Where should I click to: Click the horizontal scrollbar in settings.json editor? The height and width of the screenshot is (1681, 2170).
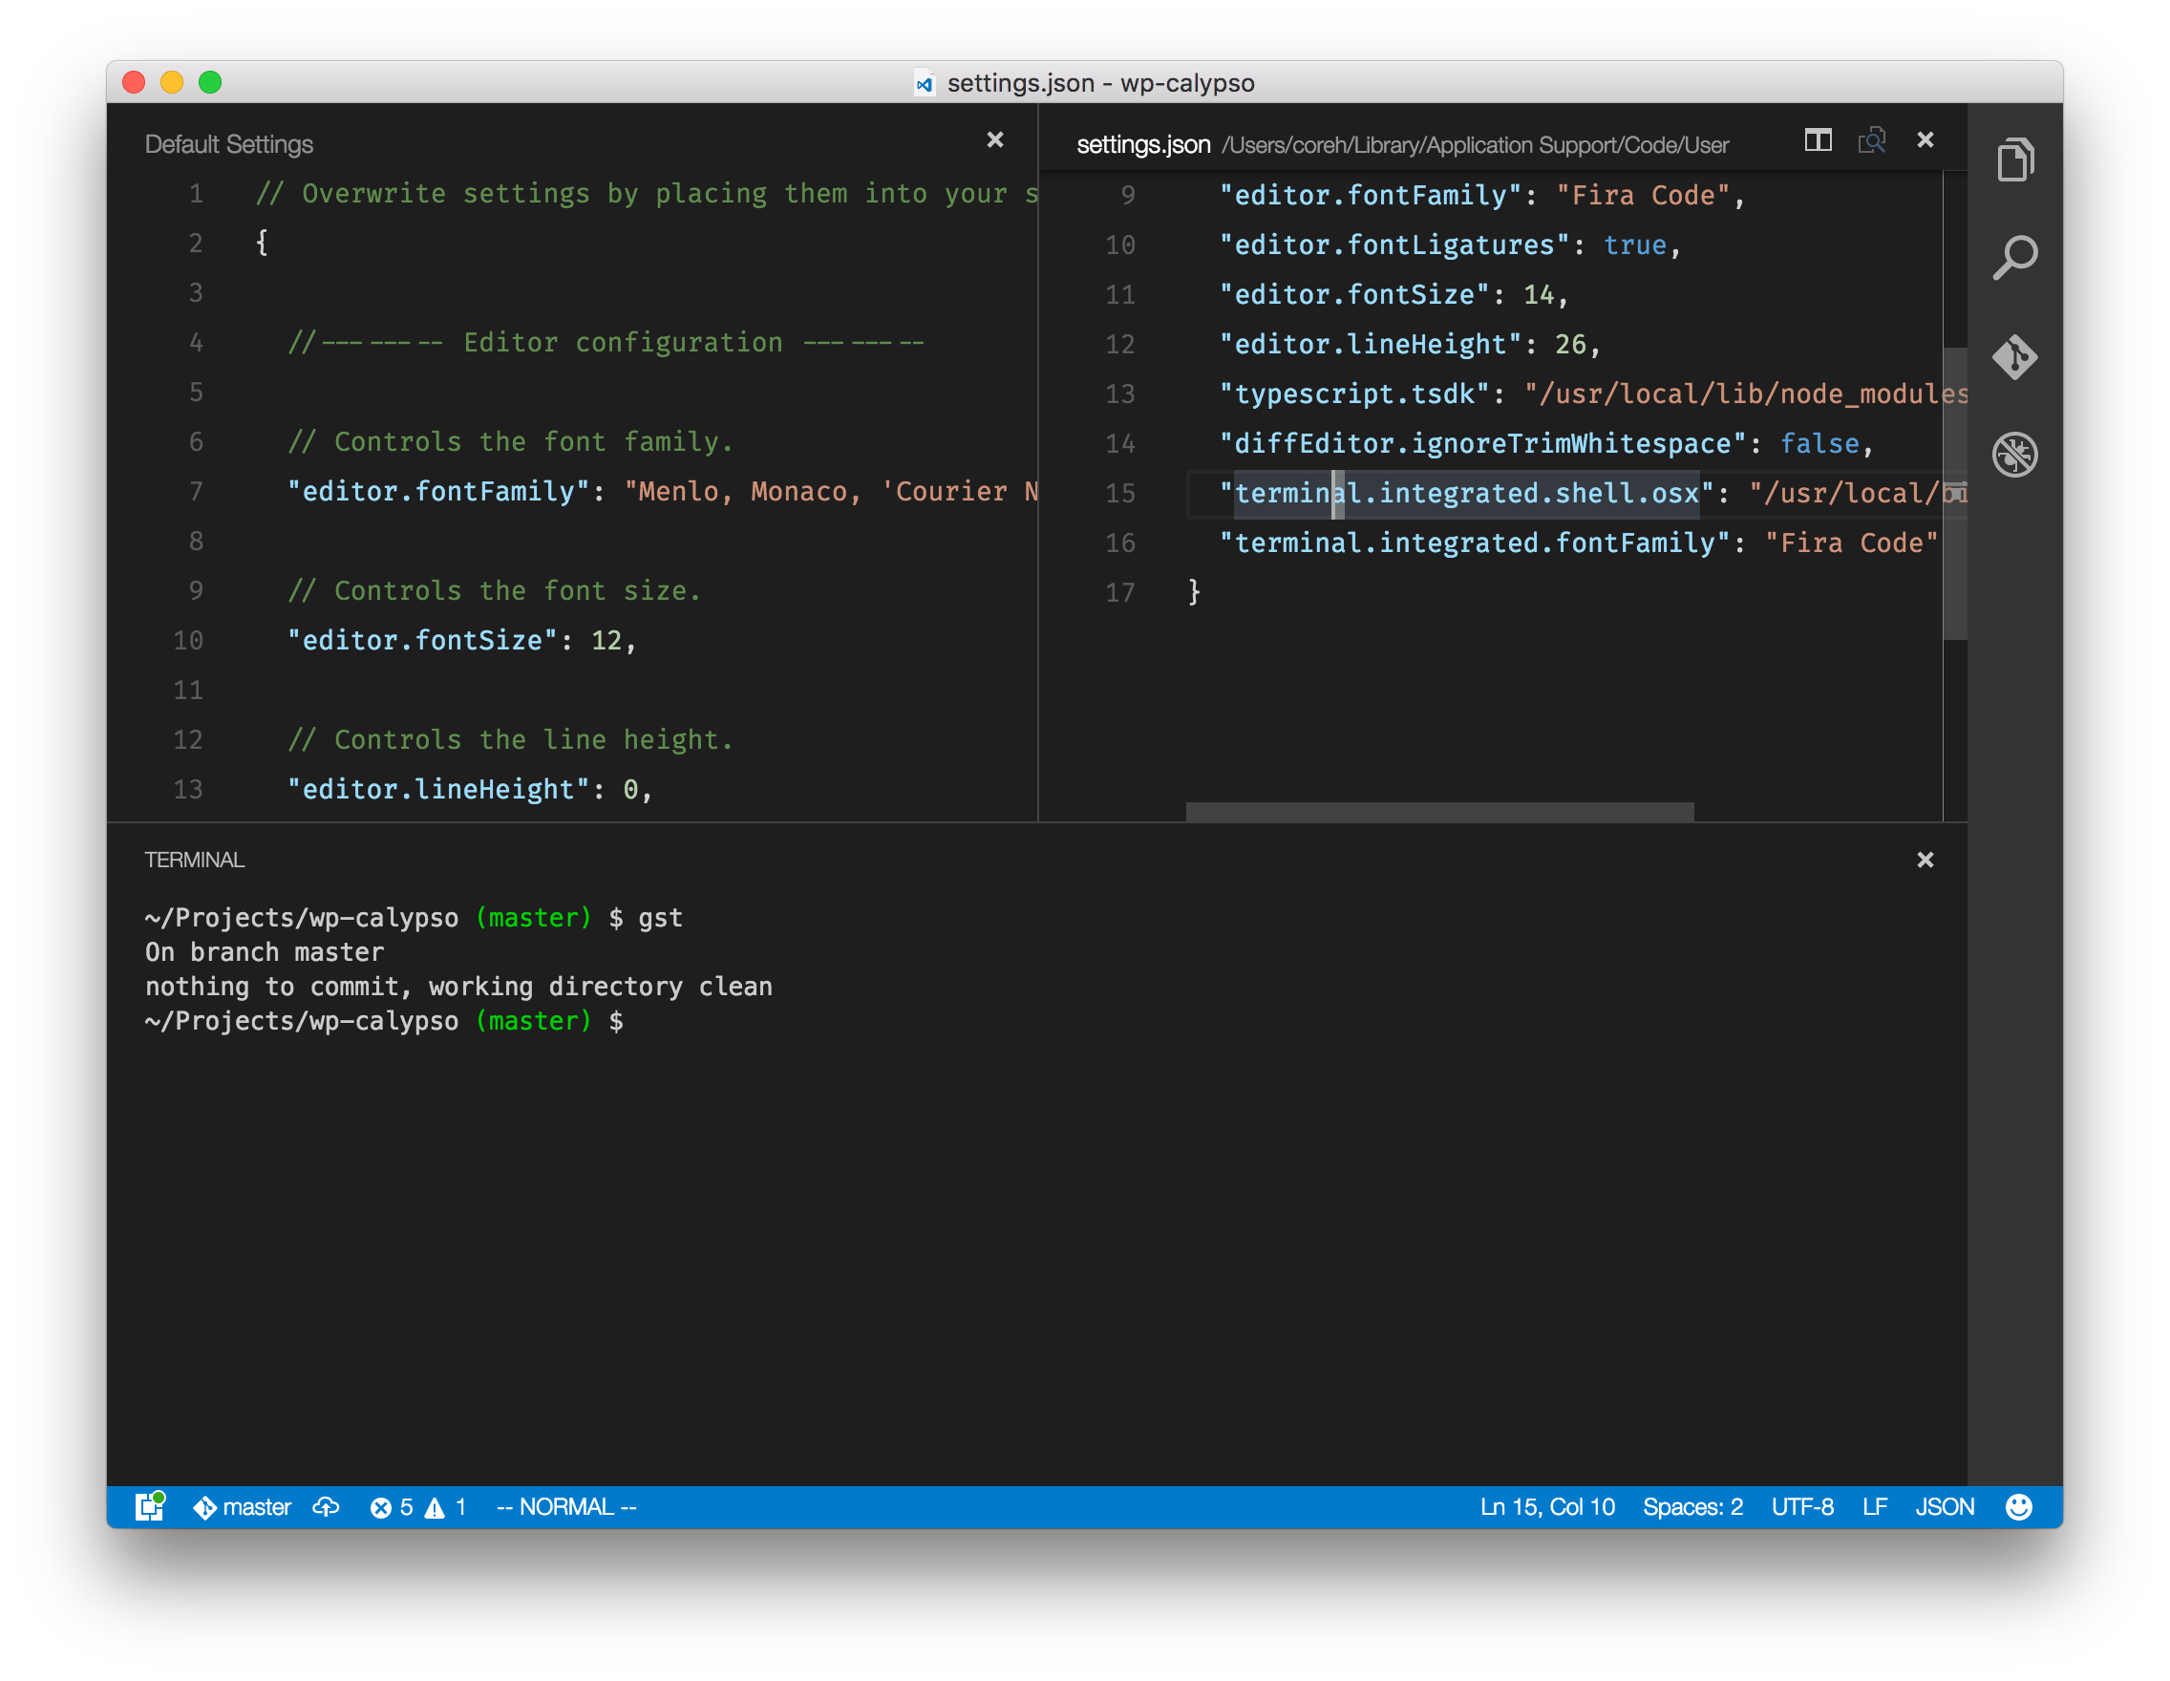point(1438,812)
